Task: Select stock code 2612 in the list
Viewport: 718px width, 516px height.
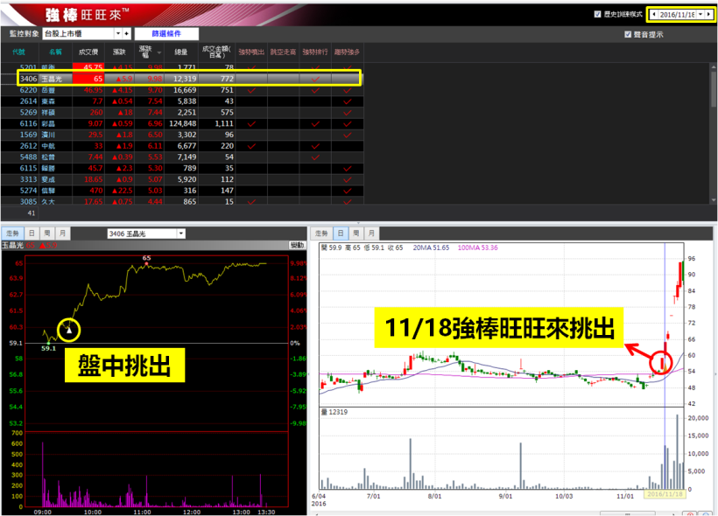Action: [28, 146]
